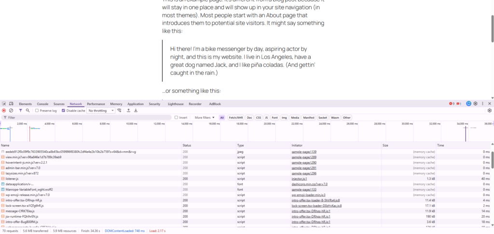Screen dimensions: 494x234
Task: Sort requests by Time column header
Action: [463, 145]
